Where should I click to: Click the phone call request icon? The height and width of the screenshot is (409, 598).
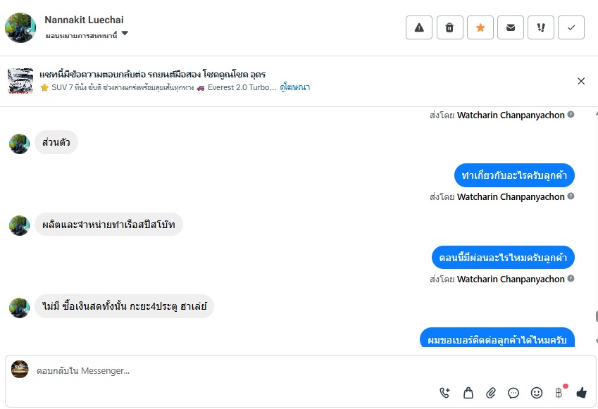point(444,393)
